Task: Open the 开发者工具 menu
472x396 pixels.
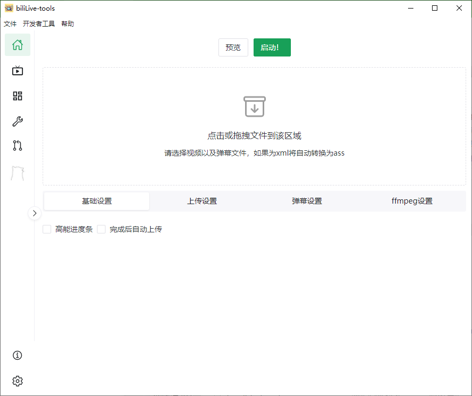Action: click(x=39, y=24)
